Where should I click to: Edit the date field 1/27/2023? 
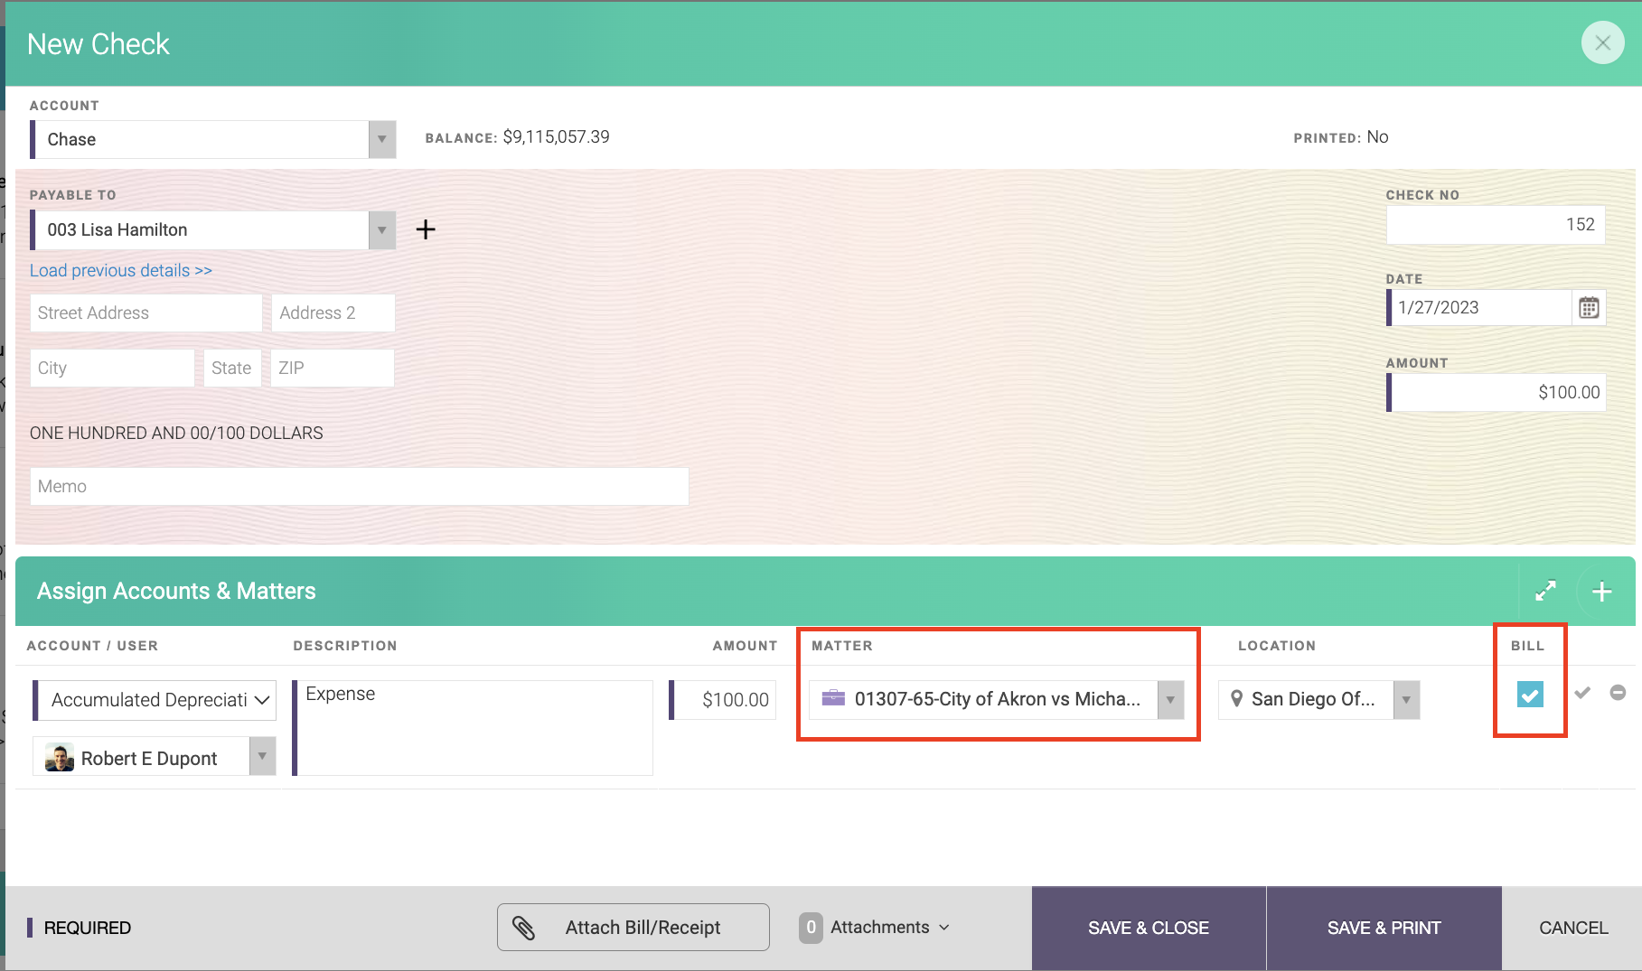(1478, 307)
